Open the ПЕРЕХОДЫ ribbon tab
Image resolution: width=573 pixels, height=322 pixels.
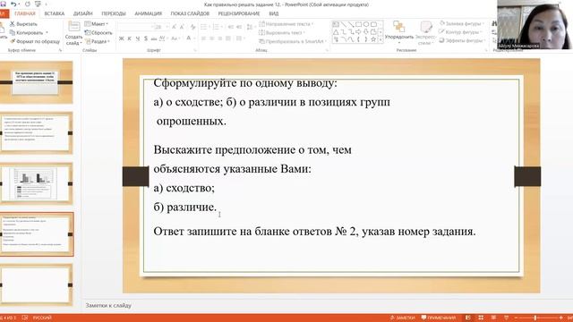[114, 13]
